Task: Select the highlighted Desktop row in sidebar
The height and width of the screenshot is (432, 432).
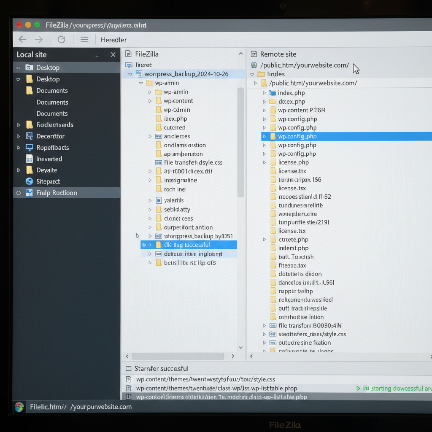Action: click(67, 67)
